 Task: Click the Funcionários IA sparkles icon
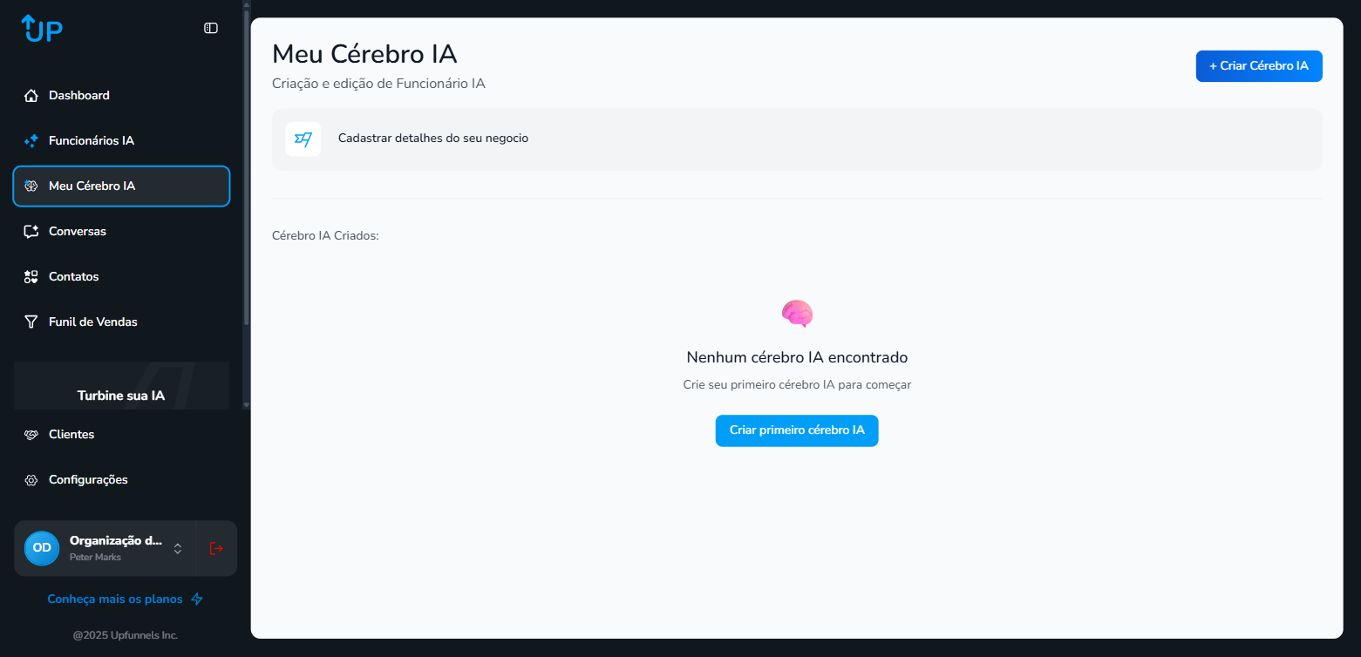pos(31,140)
